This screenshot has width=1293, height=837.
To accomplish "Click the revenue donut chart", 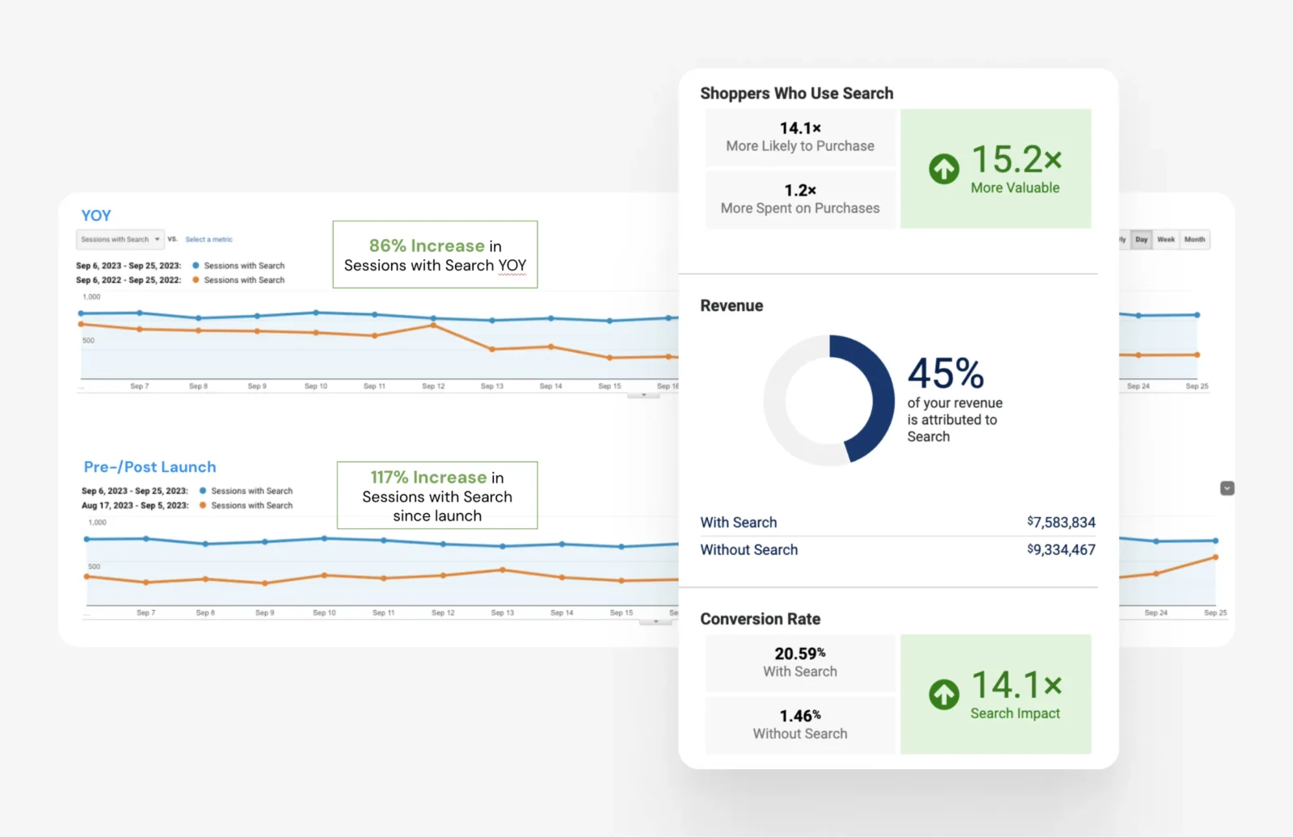I will click(x=829, y=400).
